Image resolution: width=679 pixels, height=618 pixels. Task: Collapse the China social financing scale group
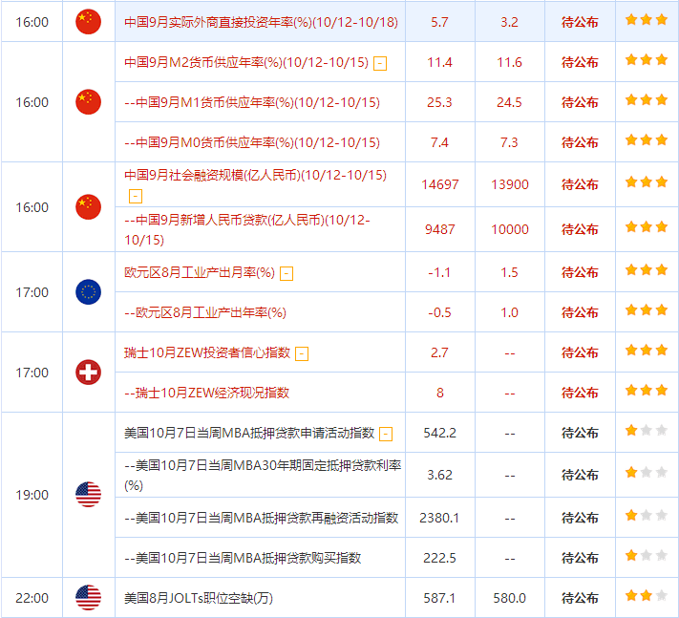(x=135, y=195)
